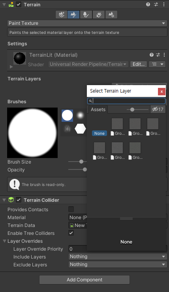Click the large brush preview image

pyautogui.click(x=32, y=133)
